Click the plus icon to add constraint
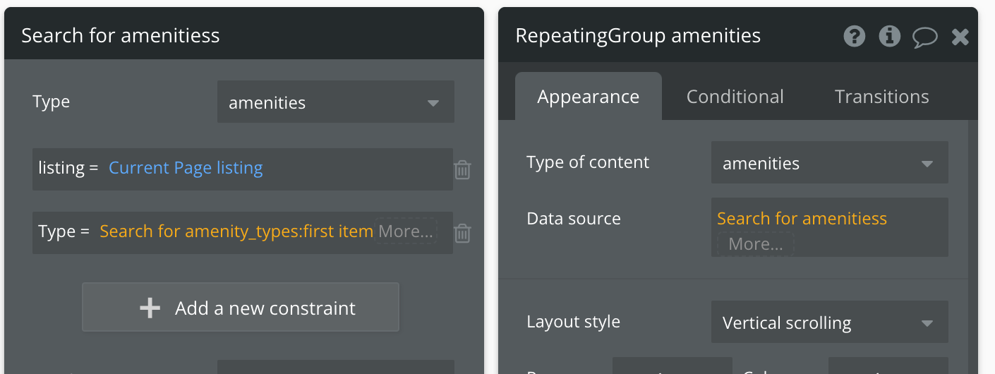This screenshot has width=995, height=374. pyautogui.click(x=150, y=308)
